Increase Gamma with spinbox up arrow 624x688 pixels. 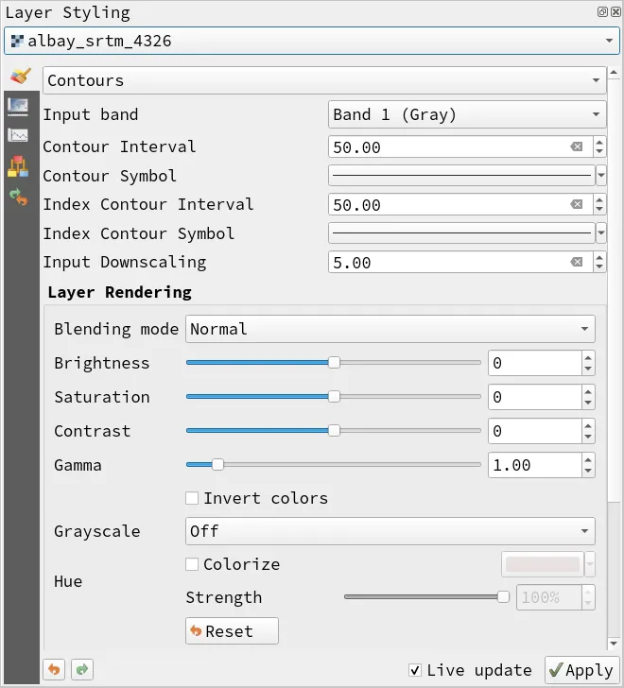tap(588, 459)
